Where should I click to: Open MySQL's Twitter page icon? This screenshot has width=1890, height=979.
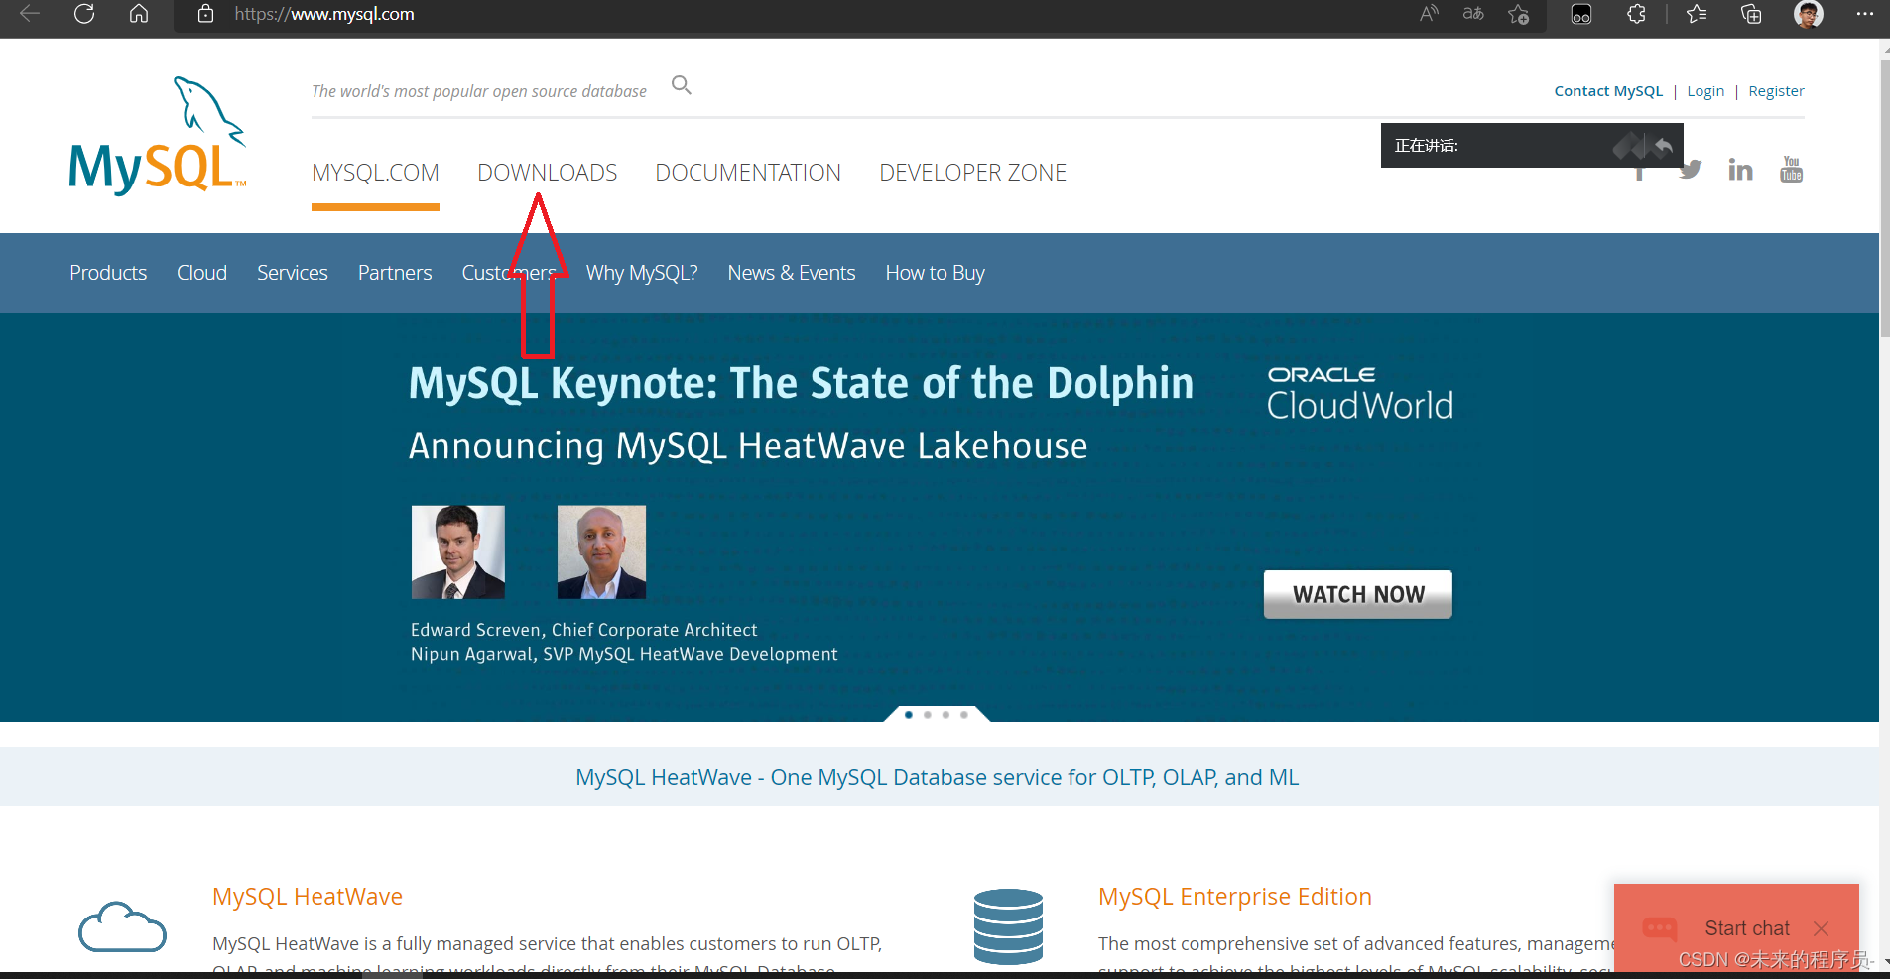[x=1690, y=171]
